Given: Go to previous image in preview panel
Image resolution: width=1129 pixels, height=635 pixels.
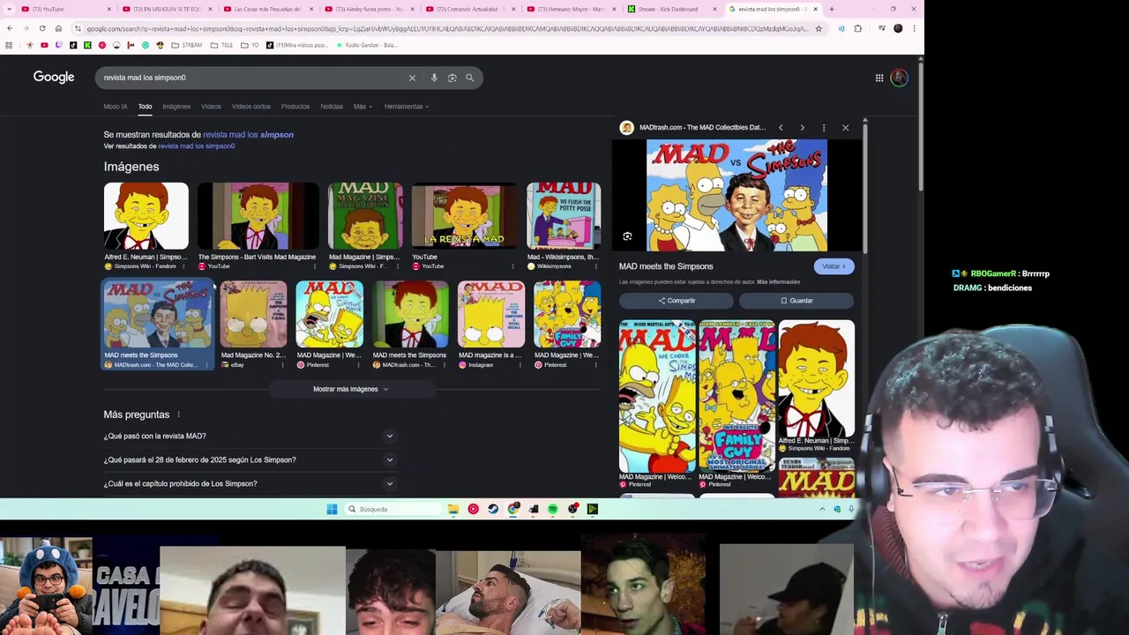Looking at the screenshot, I should click(x=781, y=128).
